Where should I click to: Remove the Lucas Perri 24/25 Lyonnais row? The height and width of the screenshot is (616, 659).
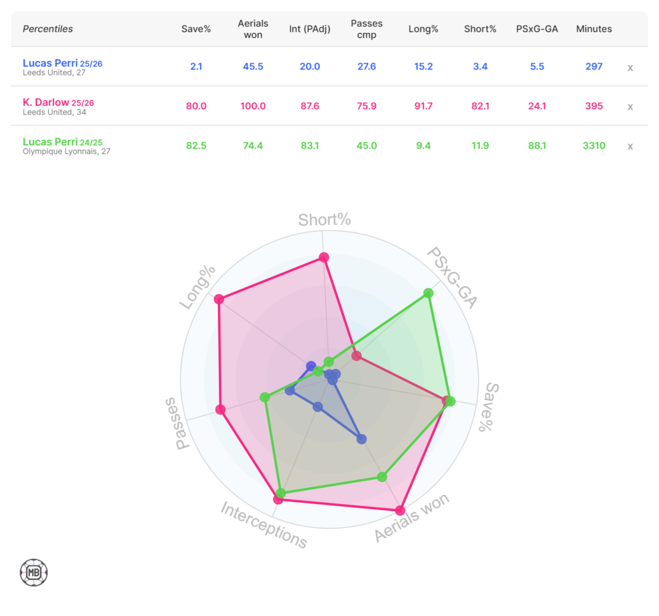630,146
